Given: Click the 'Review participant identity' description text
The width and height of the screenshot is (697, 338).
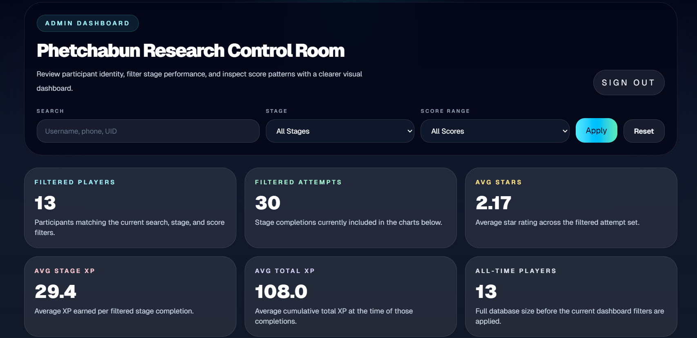Looking at the screenshot, I should click(x=199, y=81).
